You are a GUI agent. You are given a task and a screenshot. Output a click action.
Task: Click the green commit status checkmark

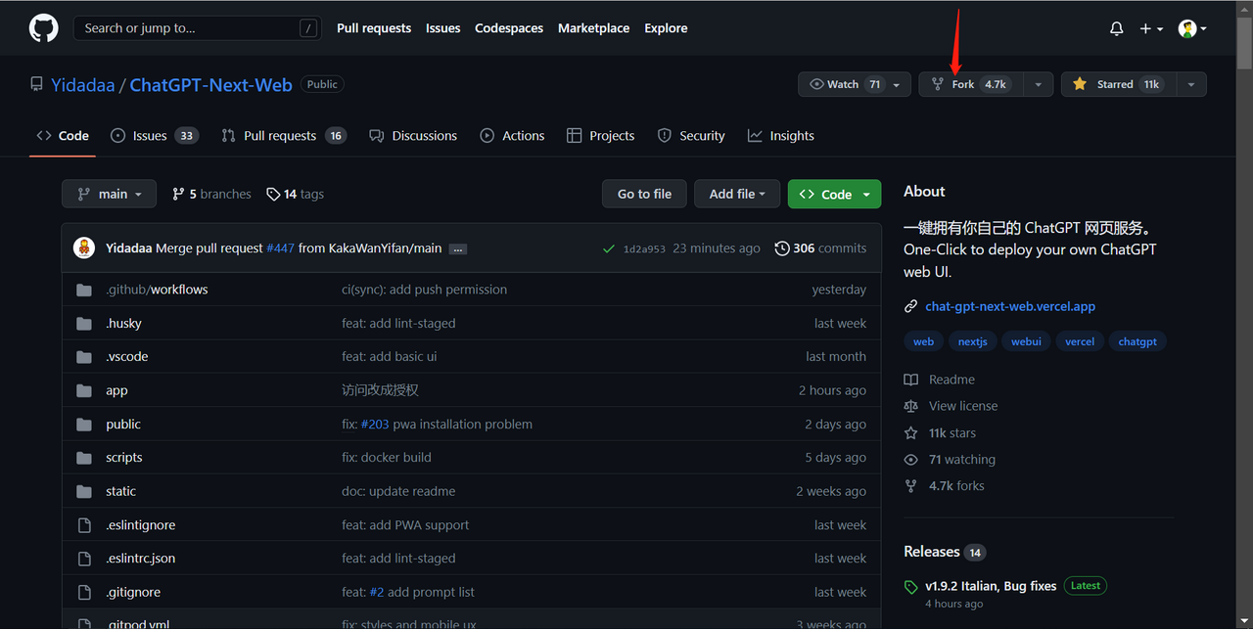609,248
